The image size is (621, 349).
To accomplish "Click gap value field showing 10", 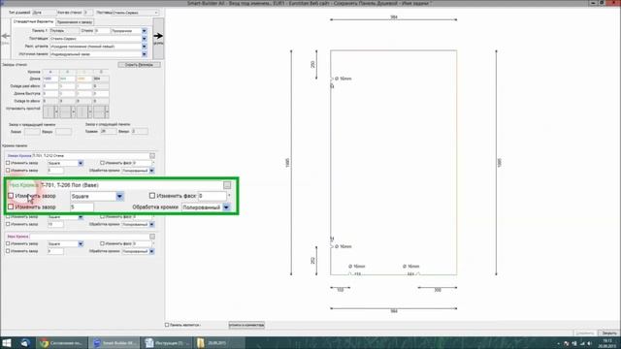I will (x=55, y=224).
